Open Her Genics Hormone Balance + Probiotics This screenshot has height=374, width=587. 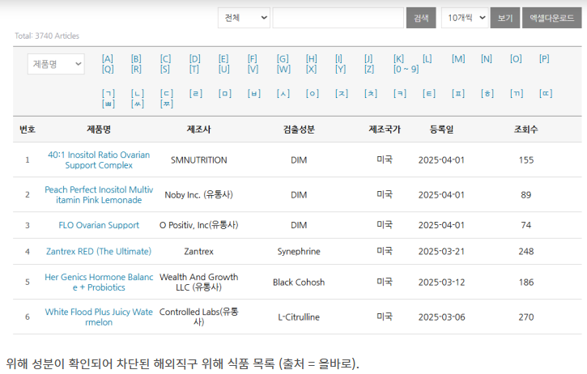99,282
